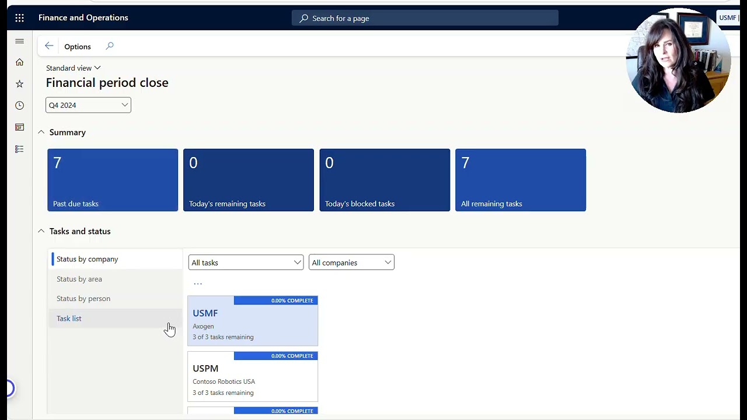Open the All remaining tasks tile
The image size is (747, 420).
point(521,180)
